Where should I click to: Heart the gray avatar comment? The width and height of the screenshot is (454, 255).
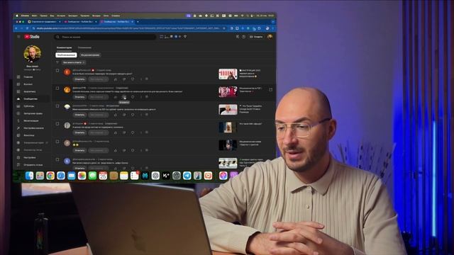tap(133, 132)
